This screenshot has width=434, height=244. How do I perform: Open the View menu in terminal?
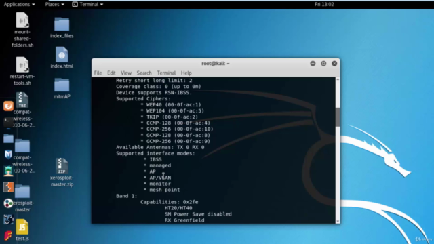[x=126, y=73]
